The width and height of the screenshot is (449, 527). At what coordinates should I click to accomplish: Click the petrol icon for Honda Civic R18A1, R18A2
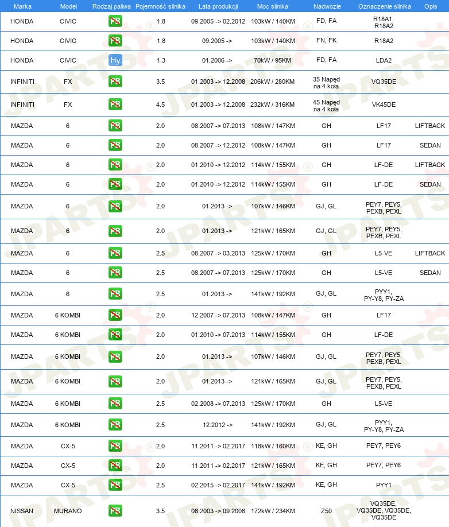[115, 21]
